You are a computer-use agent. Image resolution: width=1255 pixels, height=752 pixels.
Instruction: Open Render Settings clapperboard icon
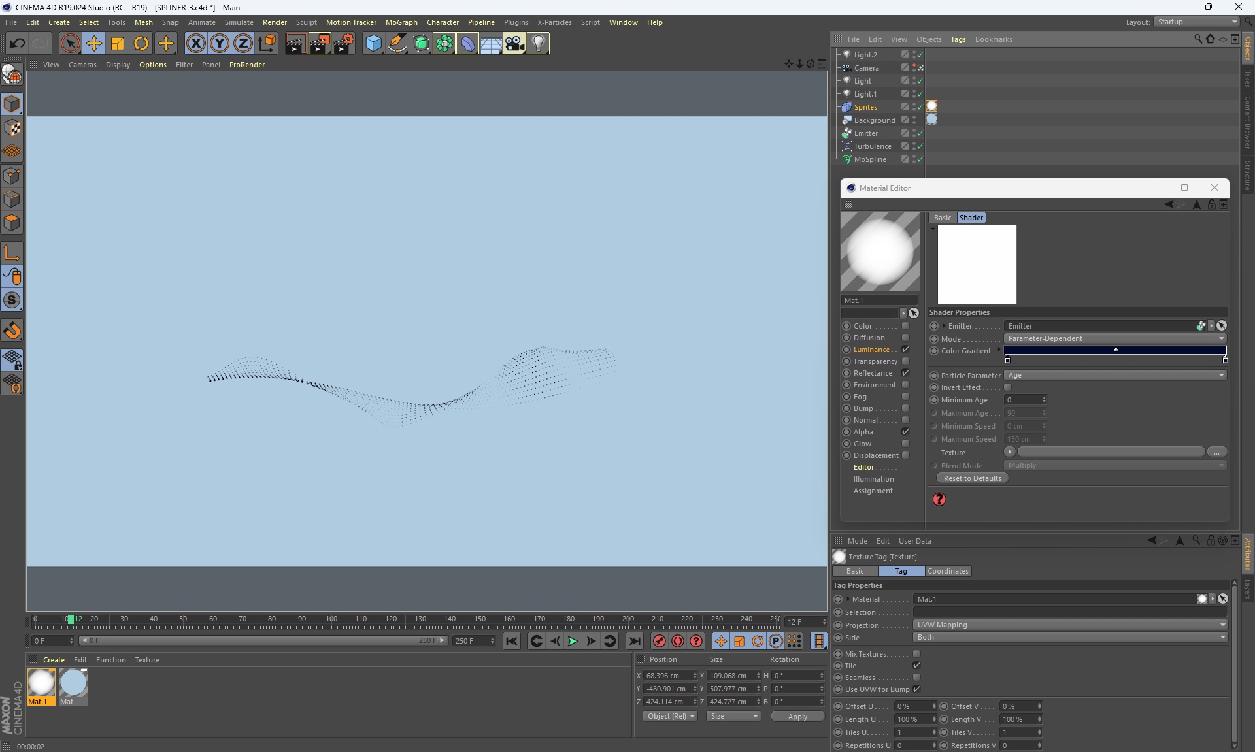(343, 44)
